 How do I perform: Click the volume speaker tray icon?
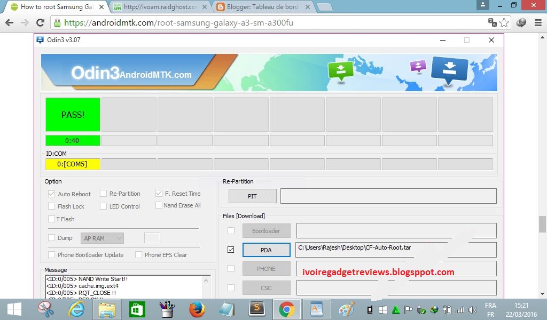coord(473,309)
